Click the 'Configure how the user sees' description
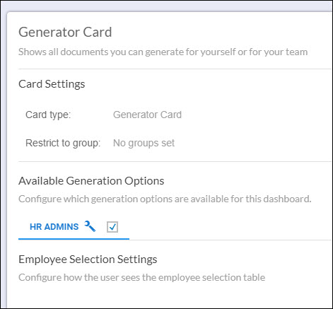The width and height of the screenshot is (333, 309). click(141, 277)
